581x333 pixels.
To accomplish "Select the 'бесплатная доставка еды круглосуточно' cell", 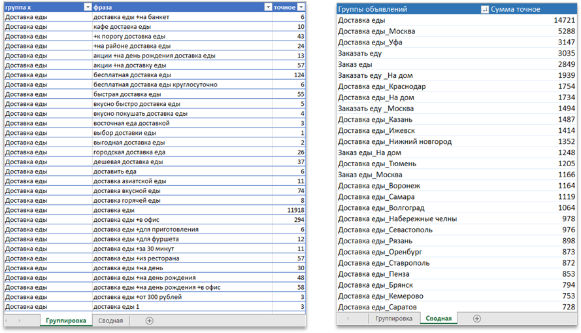I will click(x=156, y=84).
